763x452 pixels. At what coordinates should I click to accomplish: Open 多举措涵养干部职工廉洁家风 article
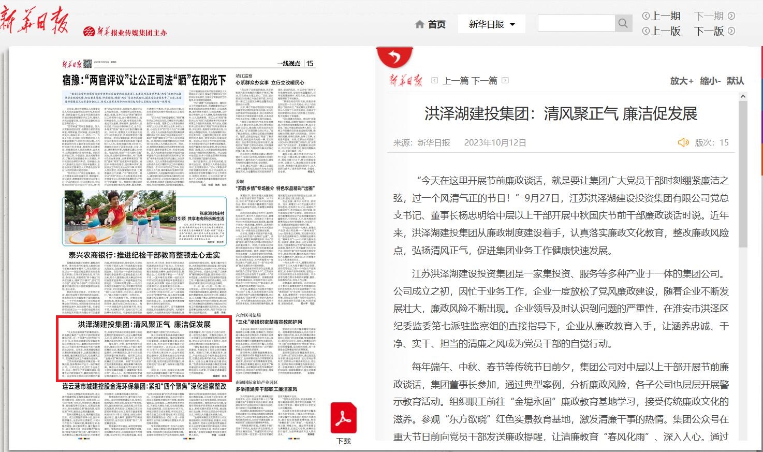tap(267, 389)
